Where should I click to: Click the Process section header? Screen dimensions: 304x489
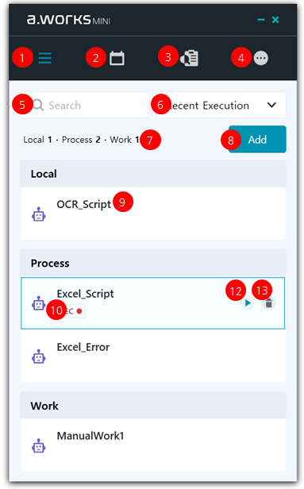point(152,264)
